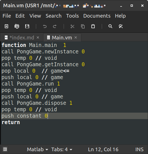Open the Documents menu

(x=97, y=16)
